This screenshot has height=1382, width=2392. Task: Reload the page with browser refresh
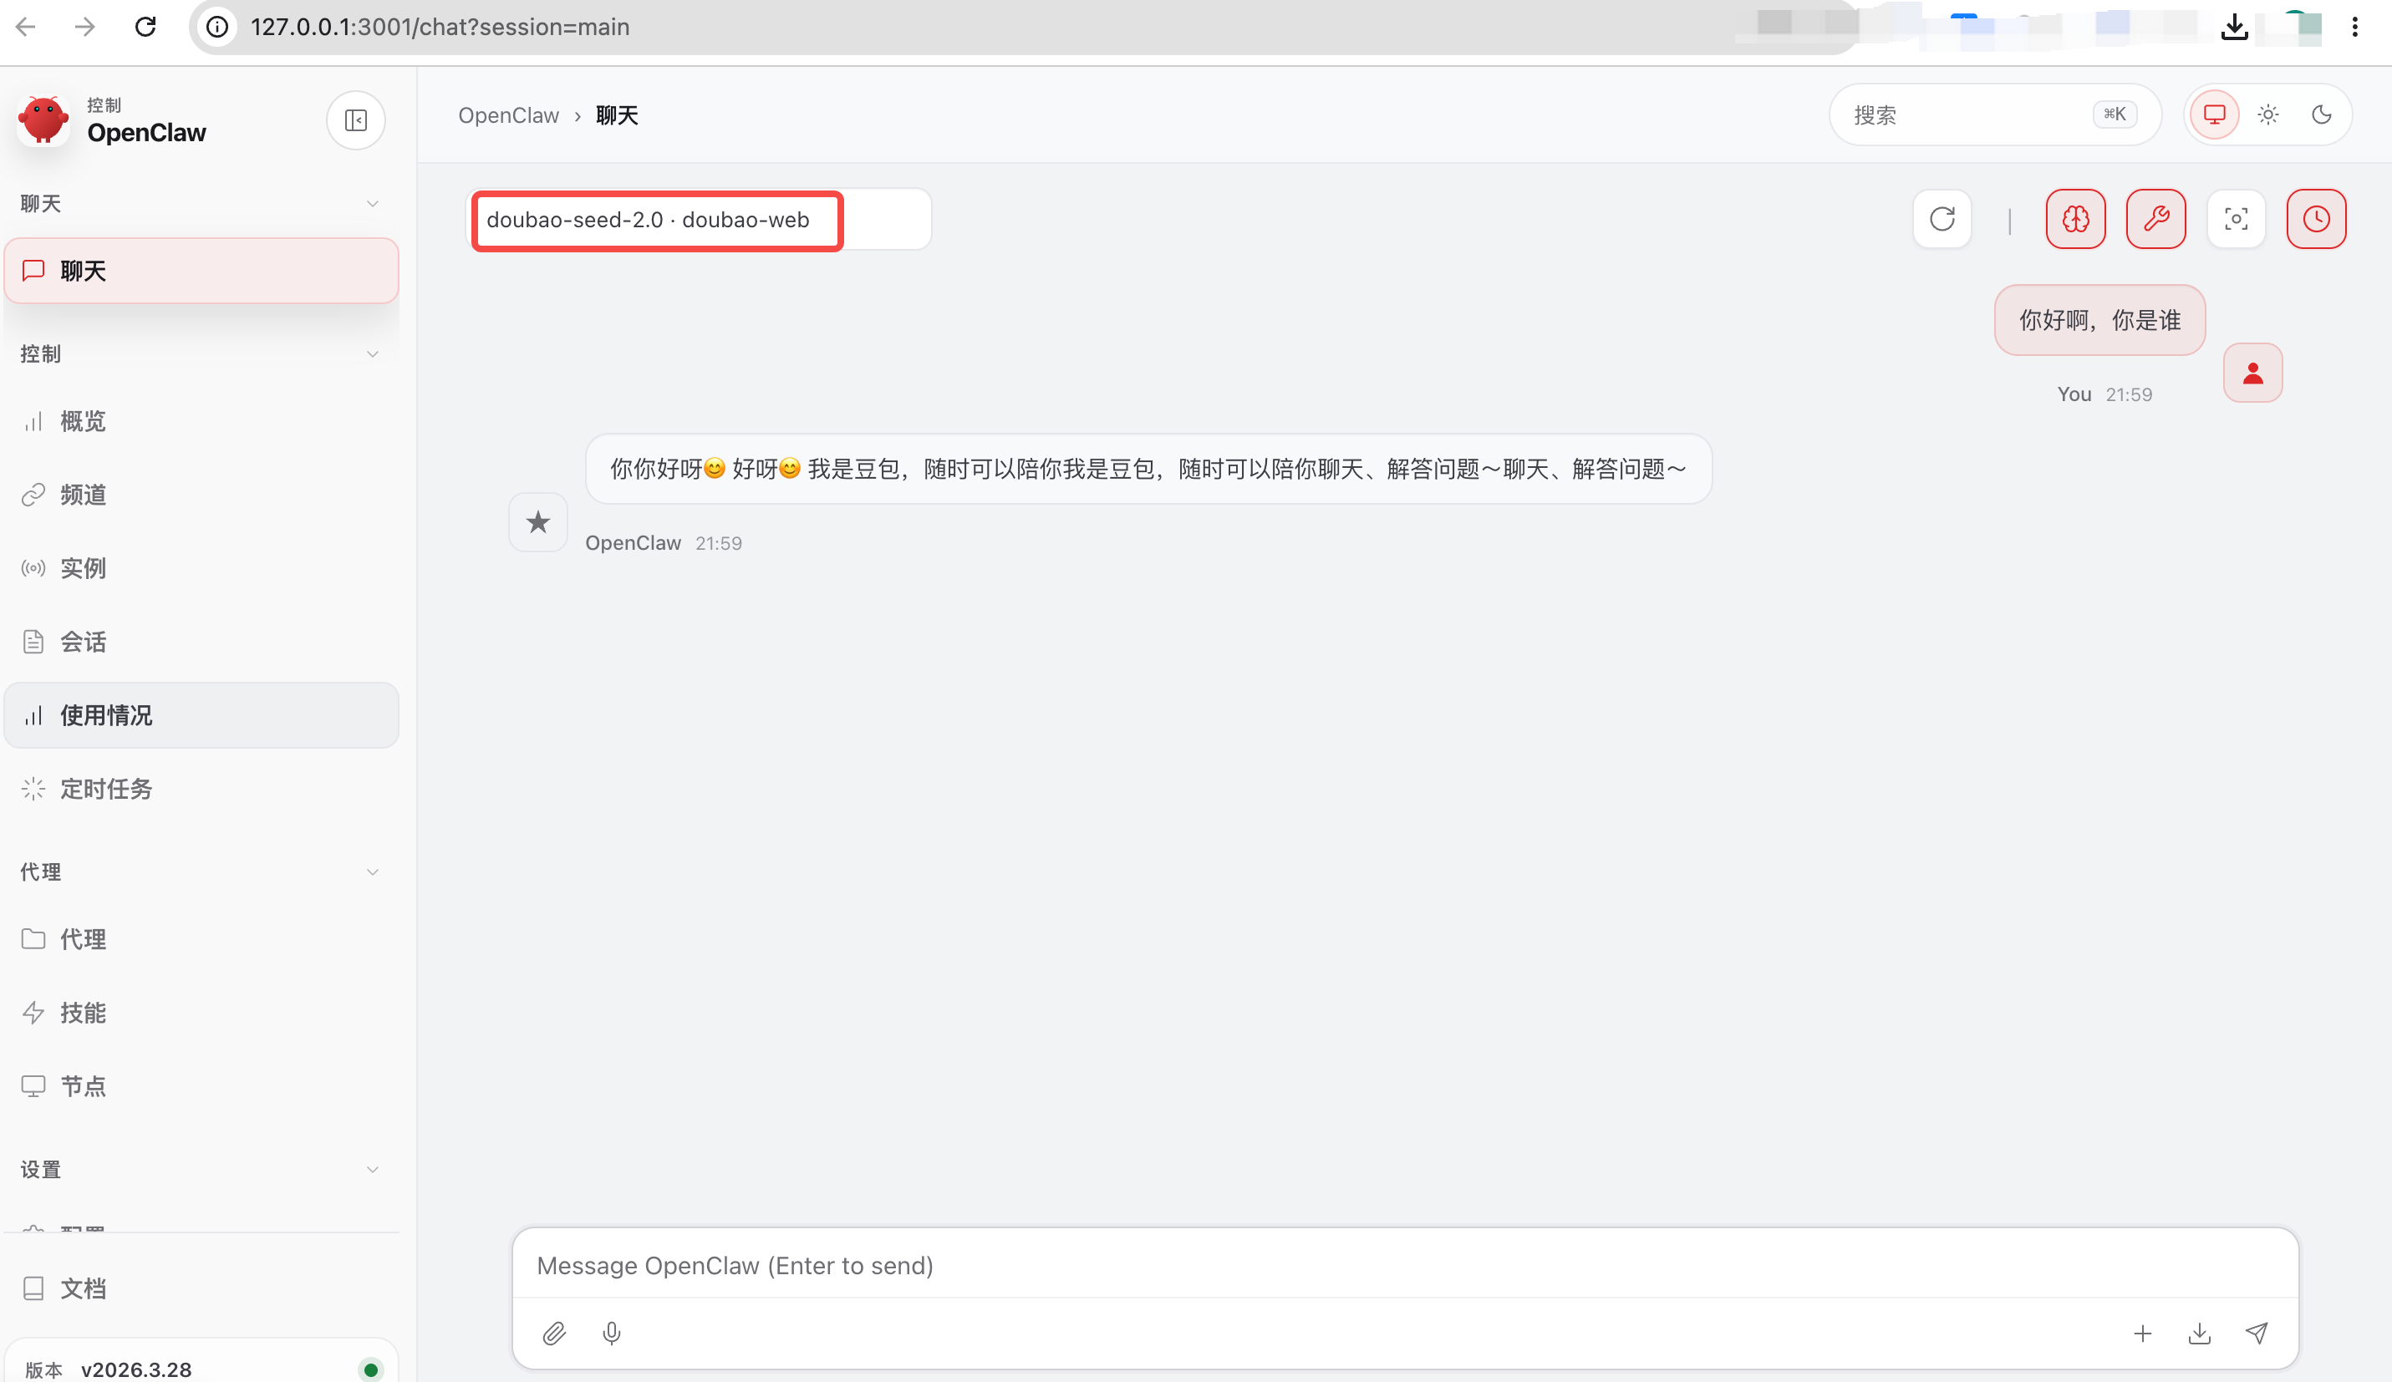point(145,27)
